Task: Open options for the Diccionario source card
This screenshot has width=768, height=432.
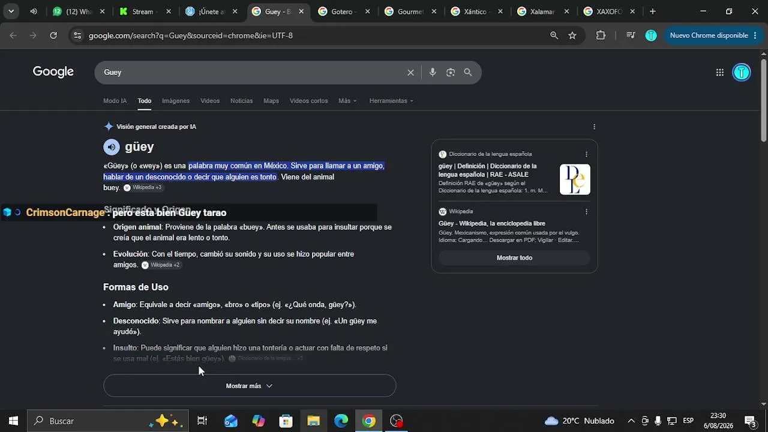Action: [586, 154]
